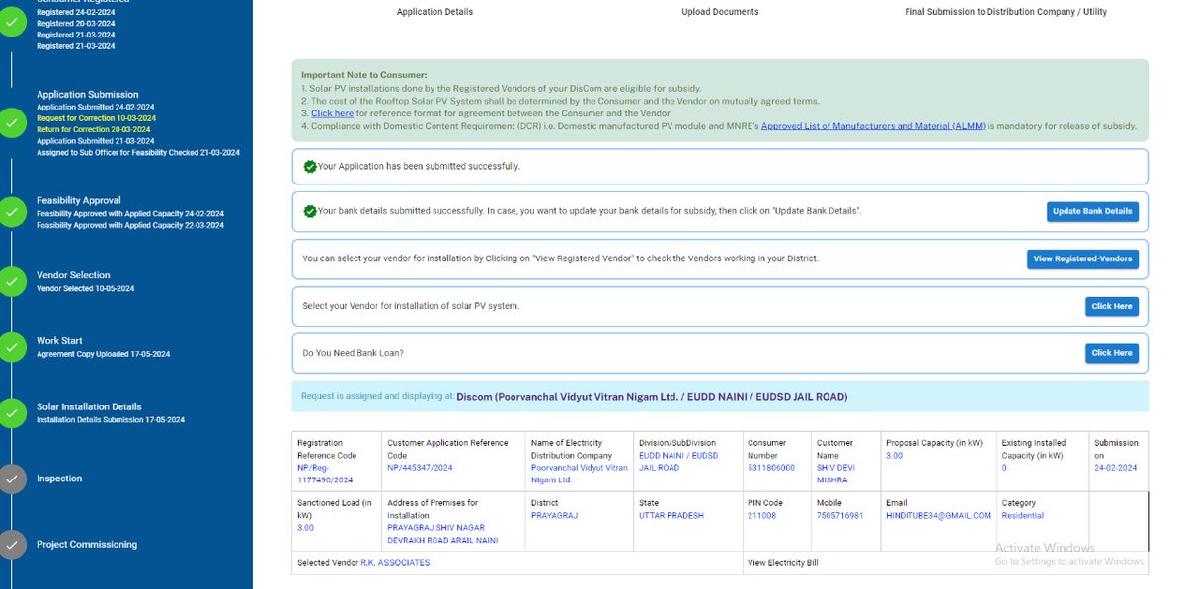The width and height of the screenshot is (1185, 589).
Task: Click the premises address PRAYAGRAJ SHIV NAGAR
Action: (442, 534)
